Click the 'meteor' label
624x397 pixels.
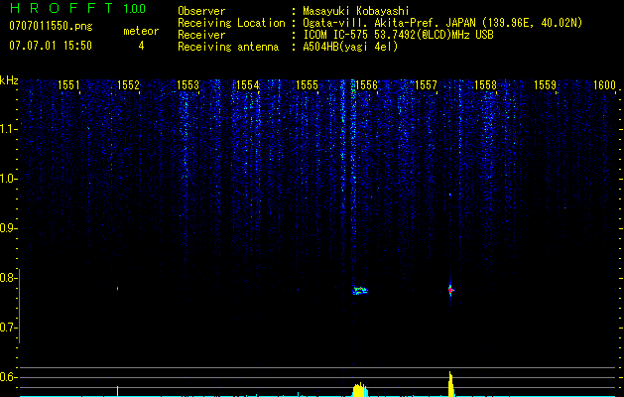[x=141, y=31]
